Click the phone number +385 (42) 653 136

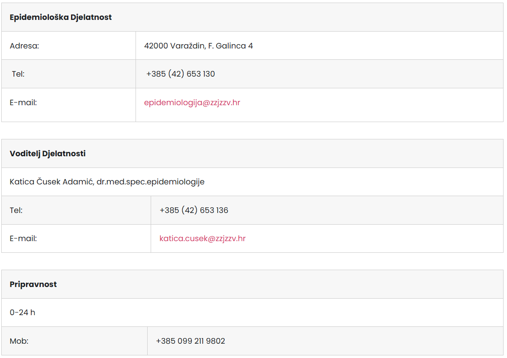[x=194, y=210]
